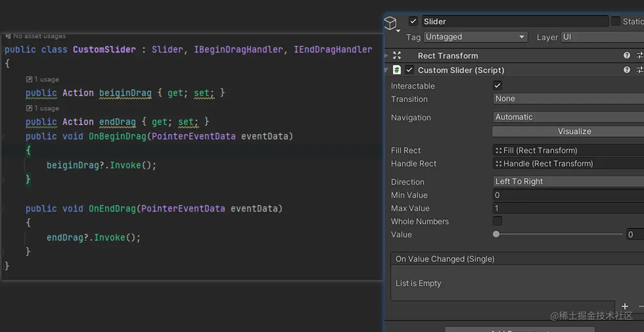Screen dimensions: 644x332
Task: Click the GameObject cube icon in Inspector
Action: click(391, 23)
